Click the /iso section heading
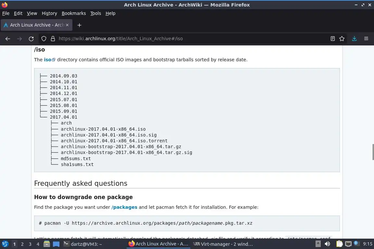This screenshot has width=374, height=249. tap(39, 50)
